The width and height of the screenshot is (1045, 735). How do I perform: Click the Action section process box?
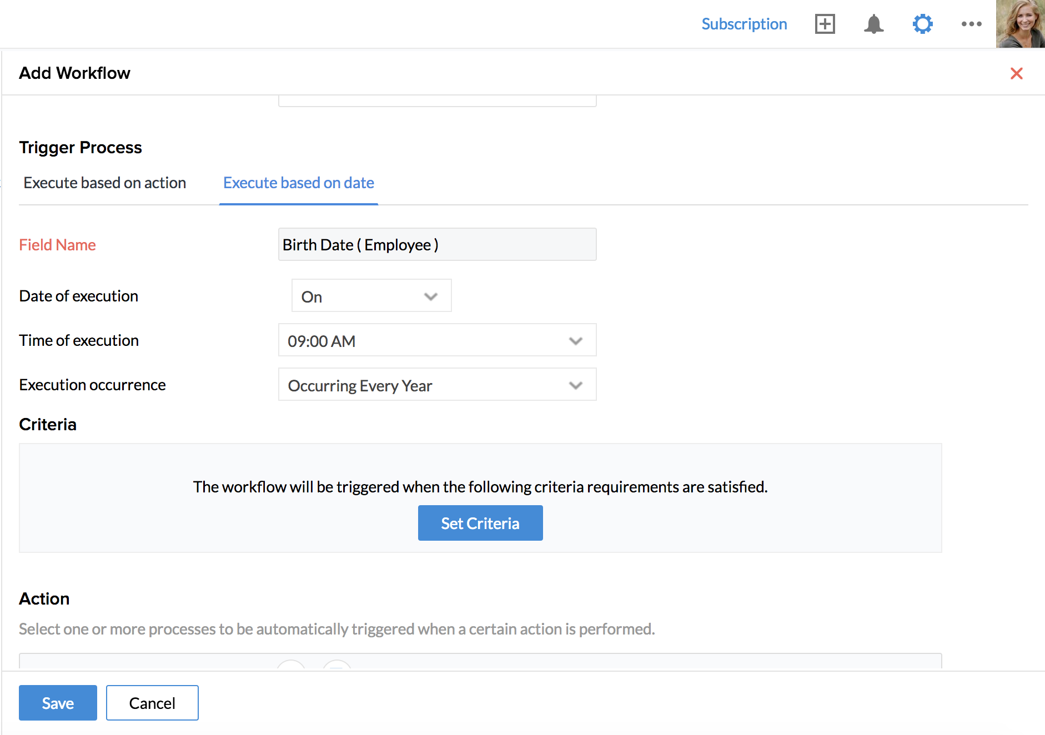(480, 661)
